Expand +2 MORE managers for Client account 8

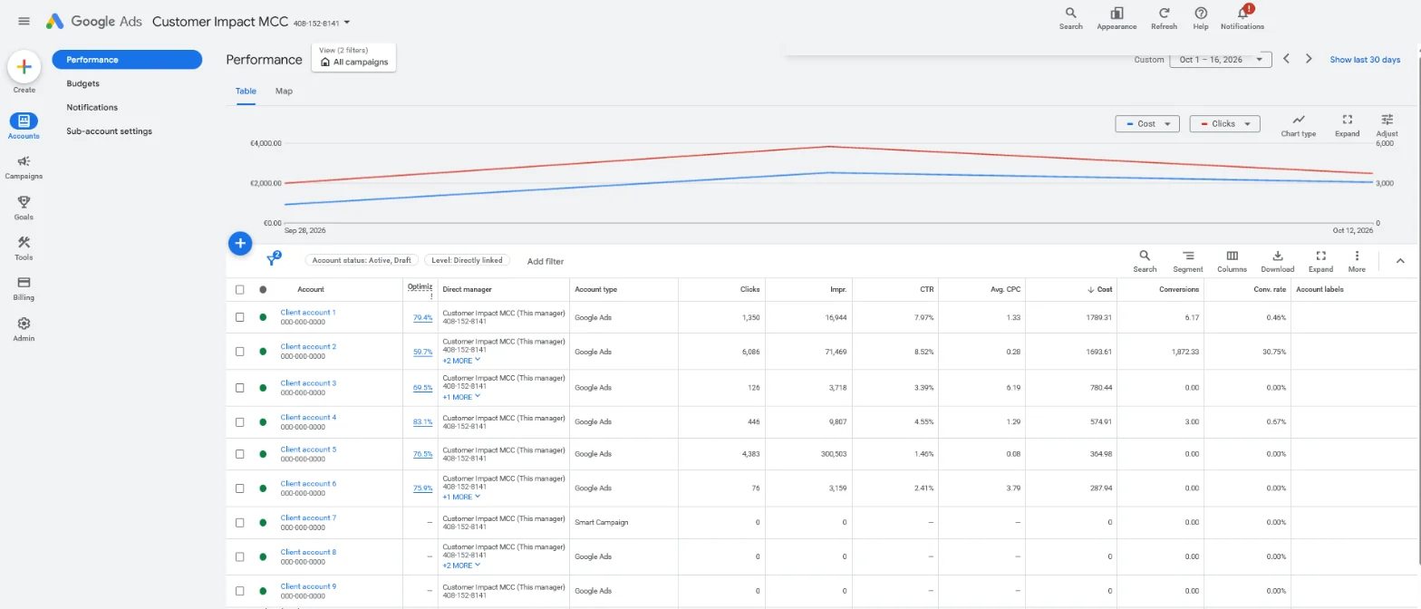461,565
